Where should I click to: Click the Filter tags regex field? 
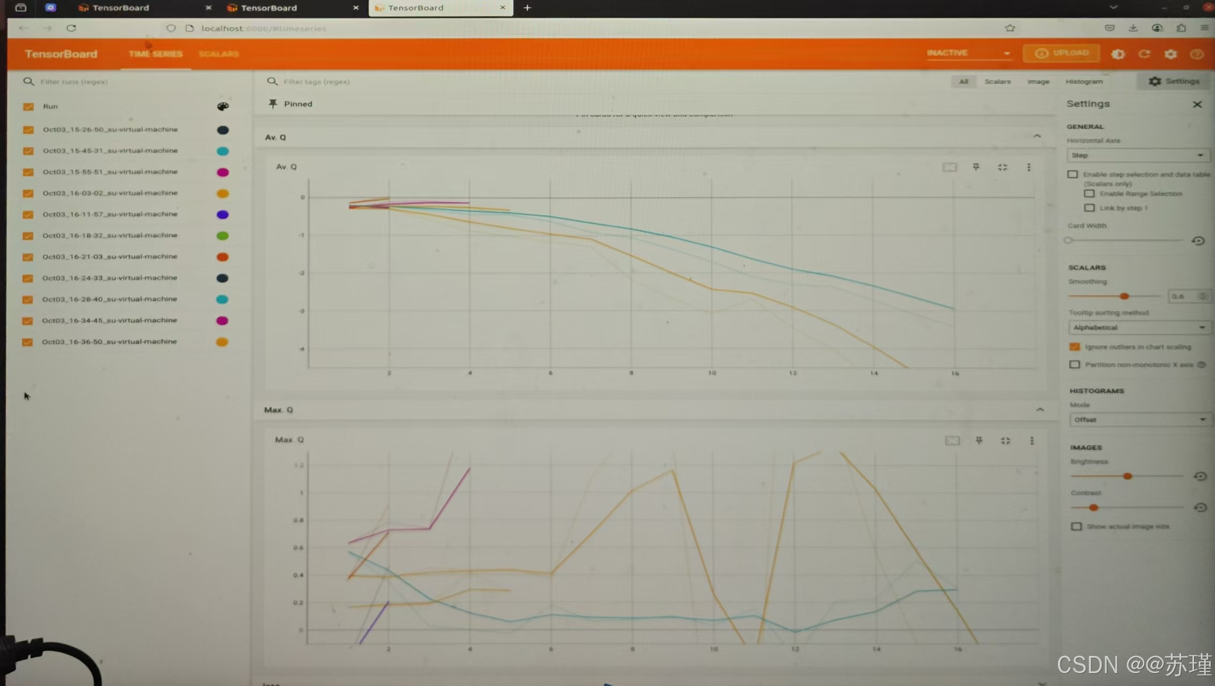coord(316,81)
